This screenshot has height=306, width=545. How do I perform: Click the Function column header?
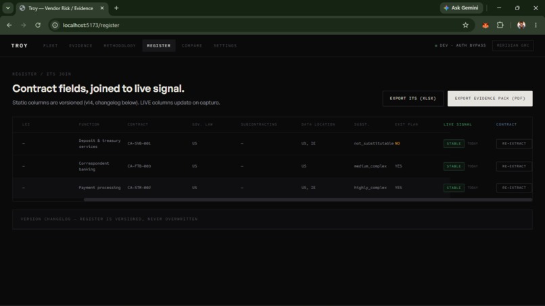tap(89, 124)
